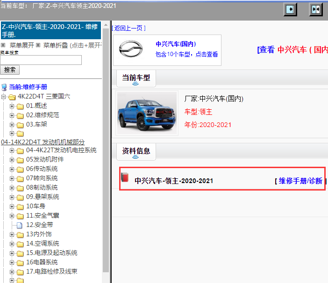Screen dimensions: 328x283
Task: Click the 当前:维修手册 computer icon
Action: pos(4,87)
